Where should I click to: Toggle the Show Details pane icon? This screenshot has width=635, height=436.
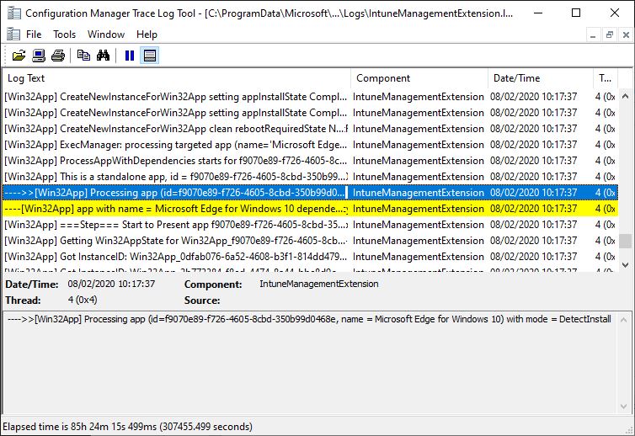pyautogui.click(x=149, y=56)
